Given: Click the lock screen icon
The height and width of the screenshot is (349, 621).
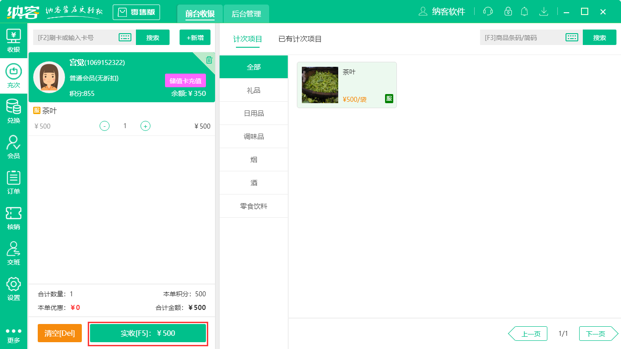Looking at the screenshot, I should pos(508,11).
